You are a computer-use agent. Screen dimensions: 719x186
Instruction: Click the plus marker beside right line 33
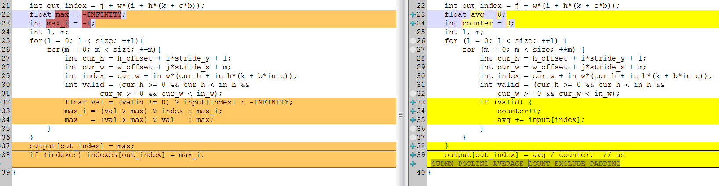tap(413, 102)
